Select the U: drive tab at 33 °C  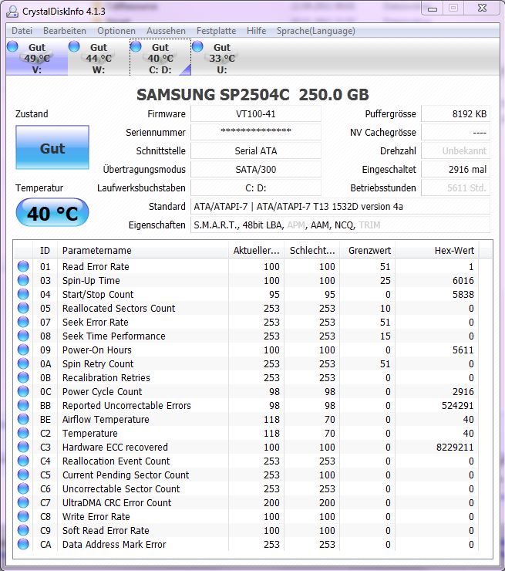pyautogui.click(x=222, y=58)
